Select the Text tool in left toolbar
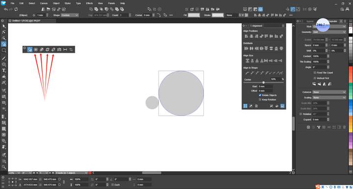The height and width of the screenshot is (189, 353). [x=3, y=70]
